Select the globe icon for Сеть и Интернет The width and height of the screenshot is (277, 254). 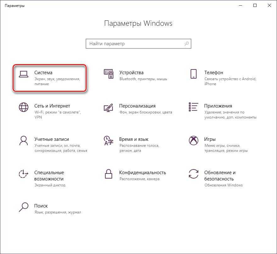pyautogui.click(x=24, y=107)
